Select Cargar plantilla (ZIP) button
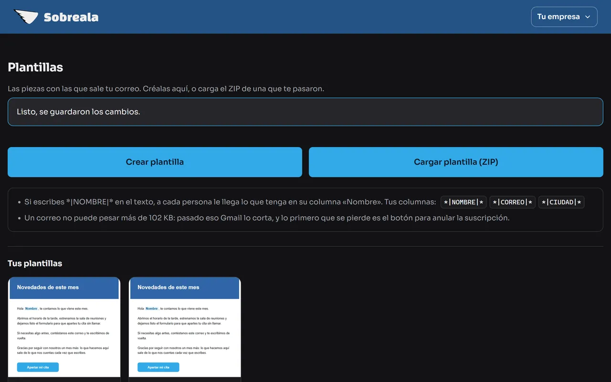 (456, 162)
